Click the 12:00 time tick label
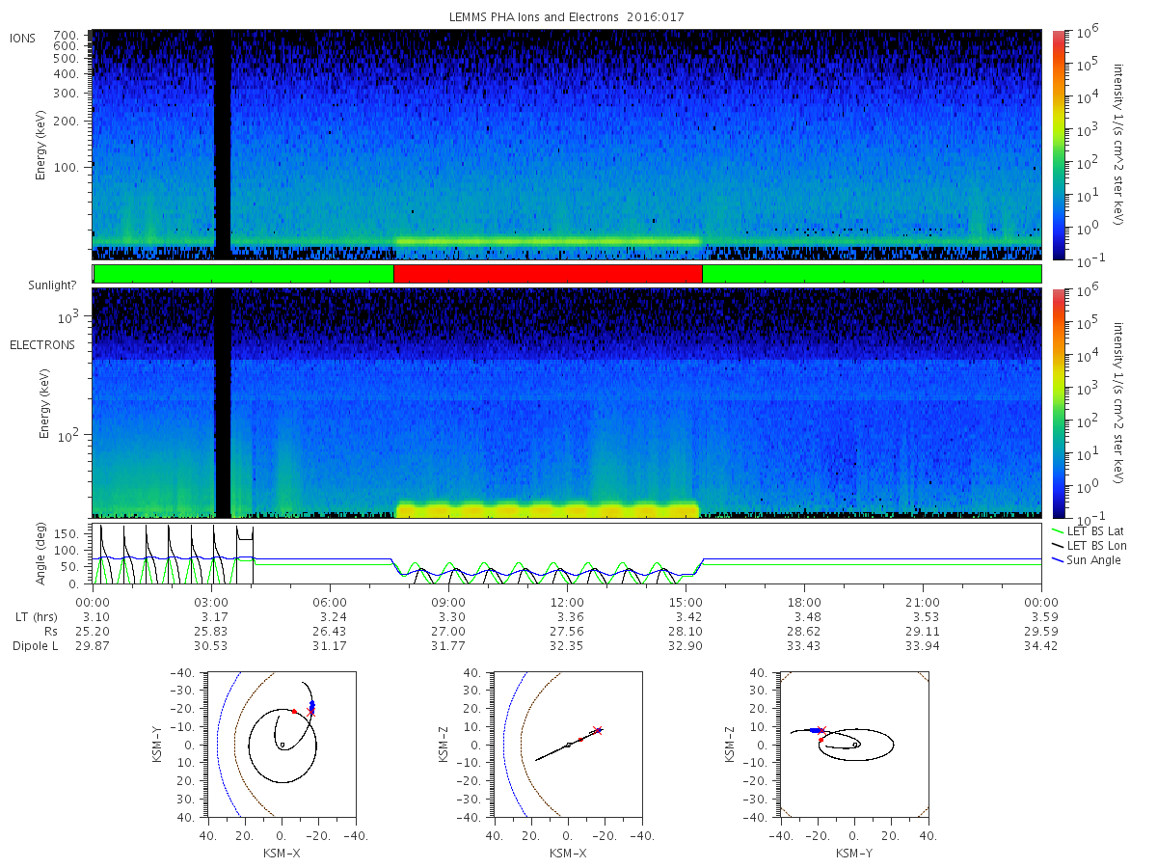Image resolution: width=1157 pixels, height=868 pixels. point(567,603)
